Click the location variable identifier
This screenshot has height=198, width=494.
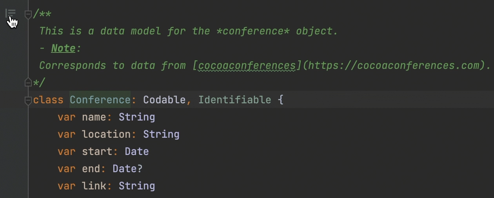[x=106, y=134]
